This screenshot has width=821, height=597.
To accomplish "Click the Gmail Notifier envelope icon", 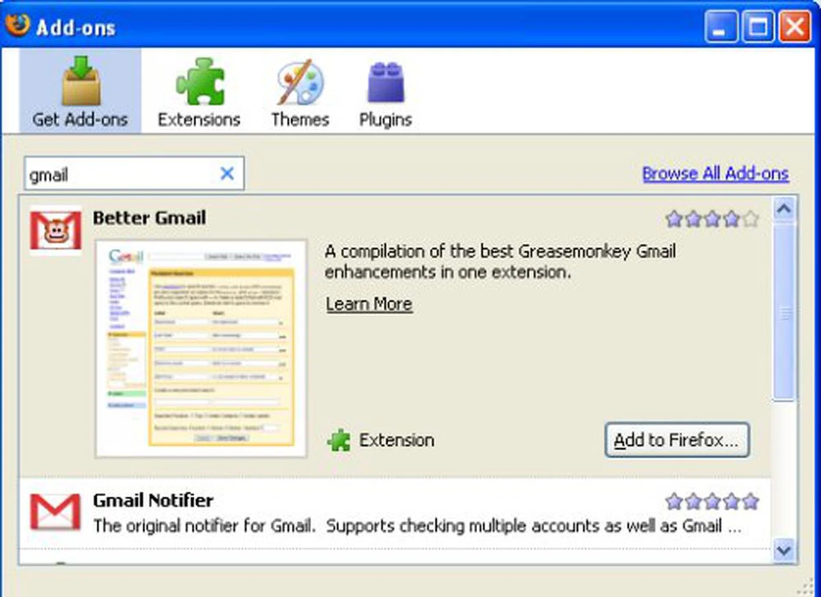I will [56, 512].
